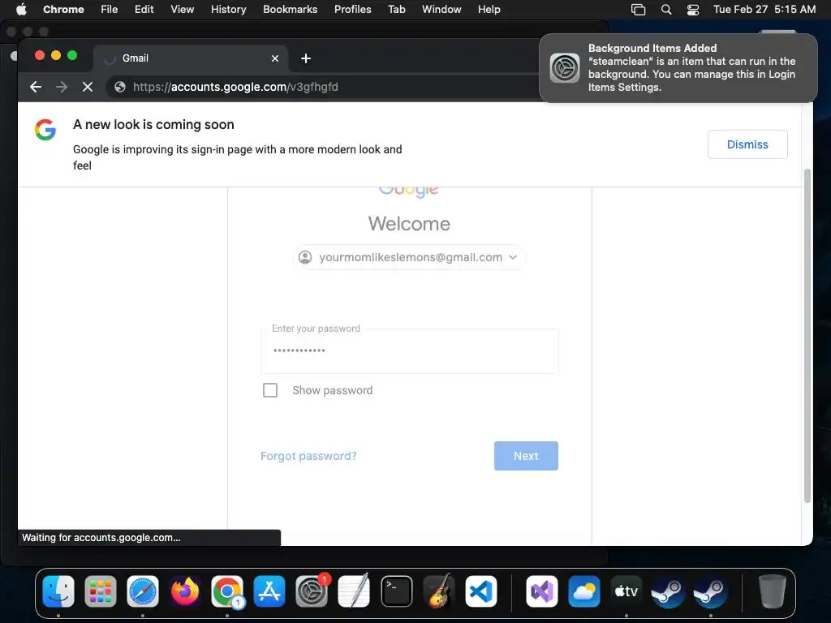Dismiss the new look banner
The width and height of the screenshot is (831, 623).
(747, 144)
